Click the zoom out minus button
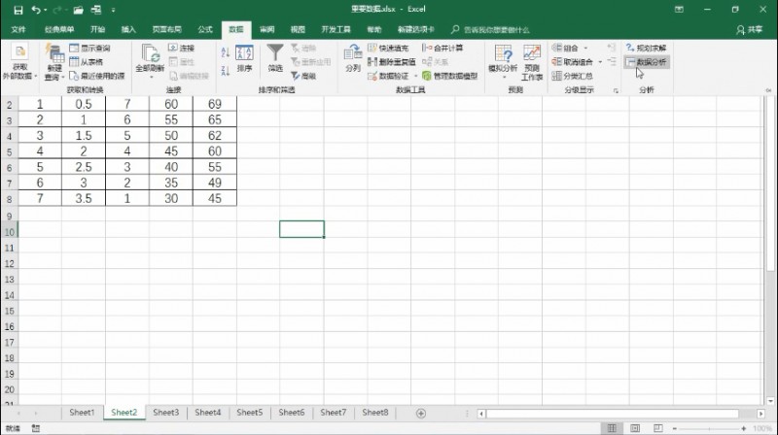778x435 pixels. tap(675, 428)
